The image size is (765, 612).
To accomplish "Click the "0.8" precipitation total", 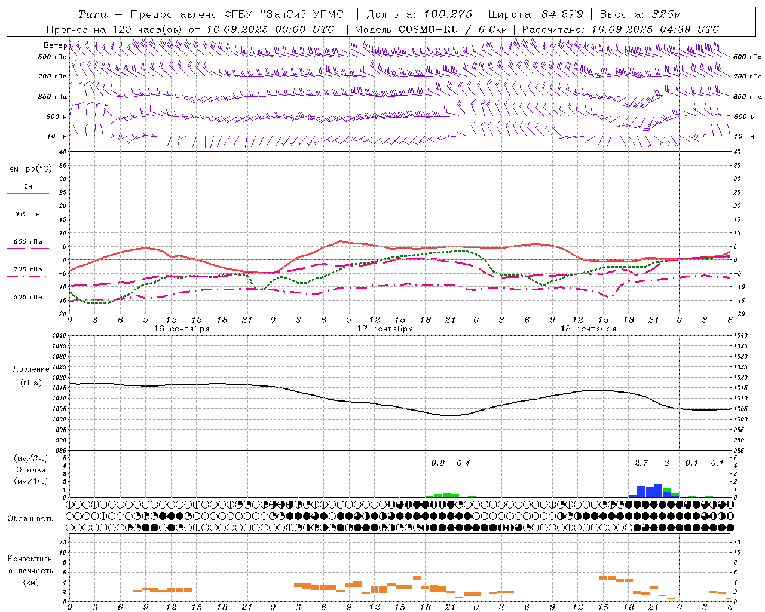I will pos(438,463).
